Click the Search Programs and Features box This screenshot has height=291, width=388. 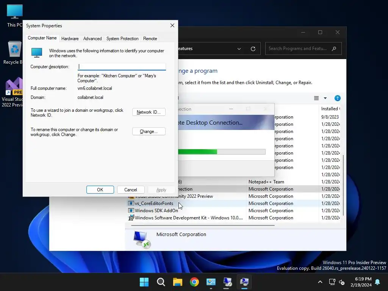tap(304, 48)
